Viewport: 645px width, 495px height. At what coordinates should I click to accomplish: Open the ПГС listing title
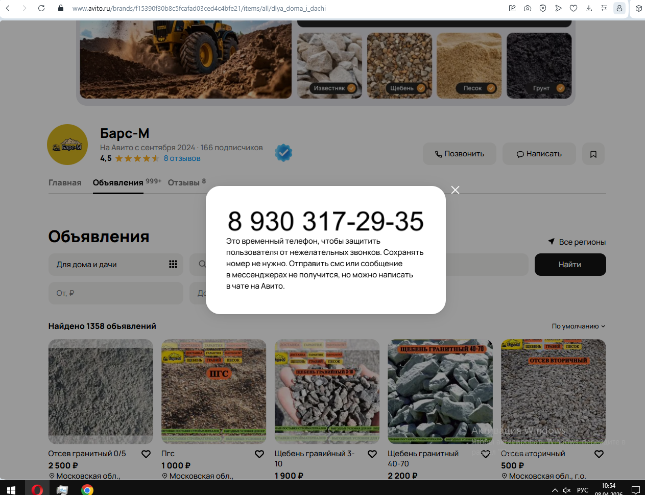168,454
